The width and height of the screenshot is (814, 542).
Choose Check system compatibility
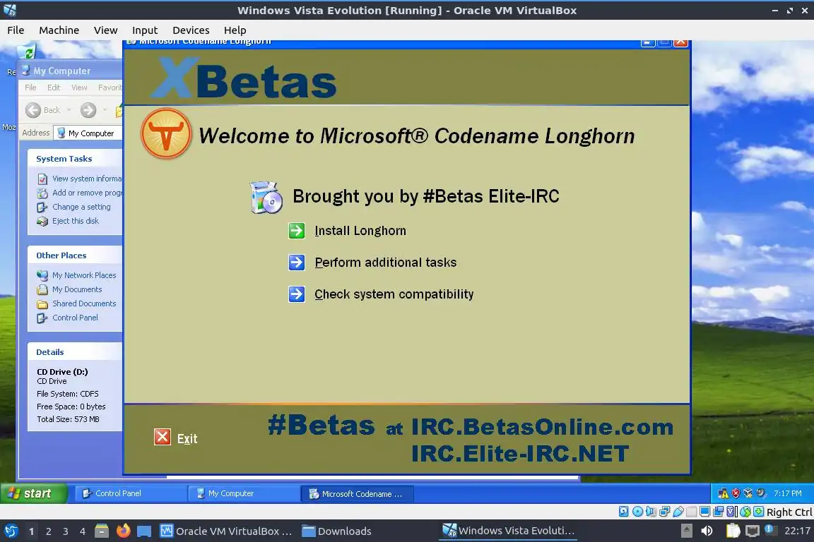click(394, 294)
